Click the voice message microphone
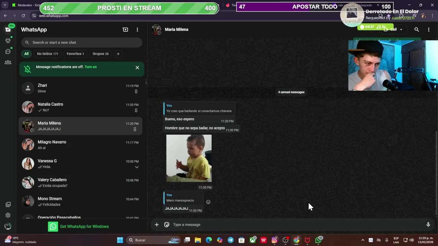The image size is (438, 246). point(428,224)
